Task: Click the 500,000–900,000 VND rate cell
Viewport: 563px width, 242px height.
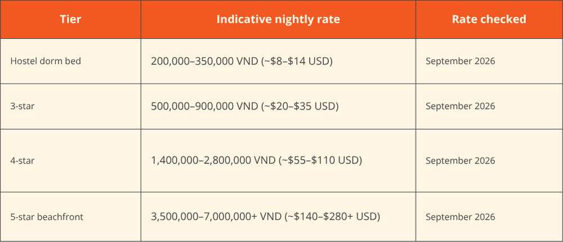Action: point(278,106)
